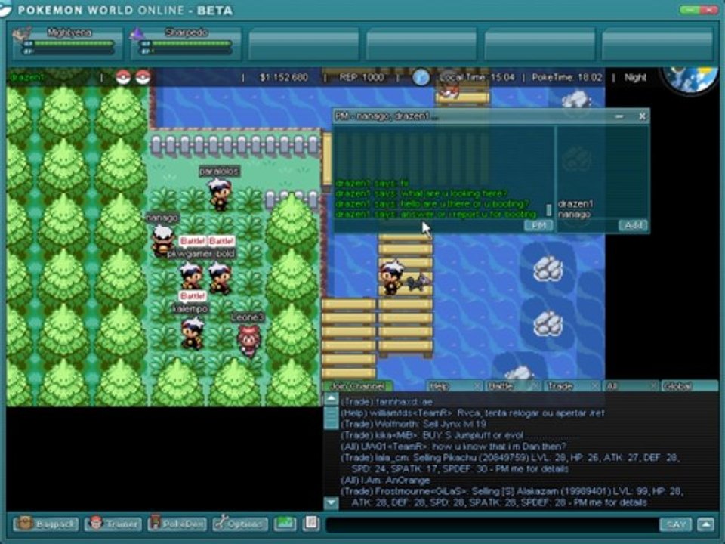The image size is (725, 544).
Task: Switch to the Battle chat tab
Action: pos(507,386)
